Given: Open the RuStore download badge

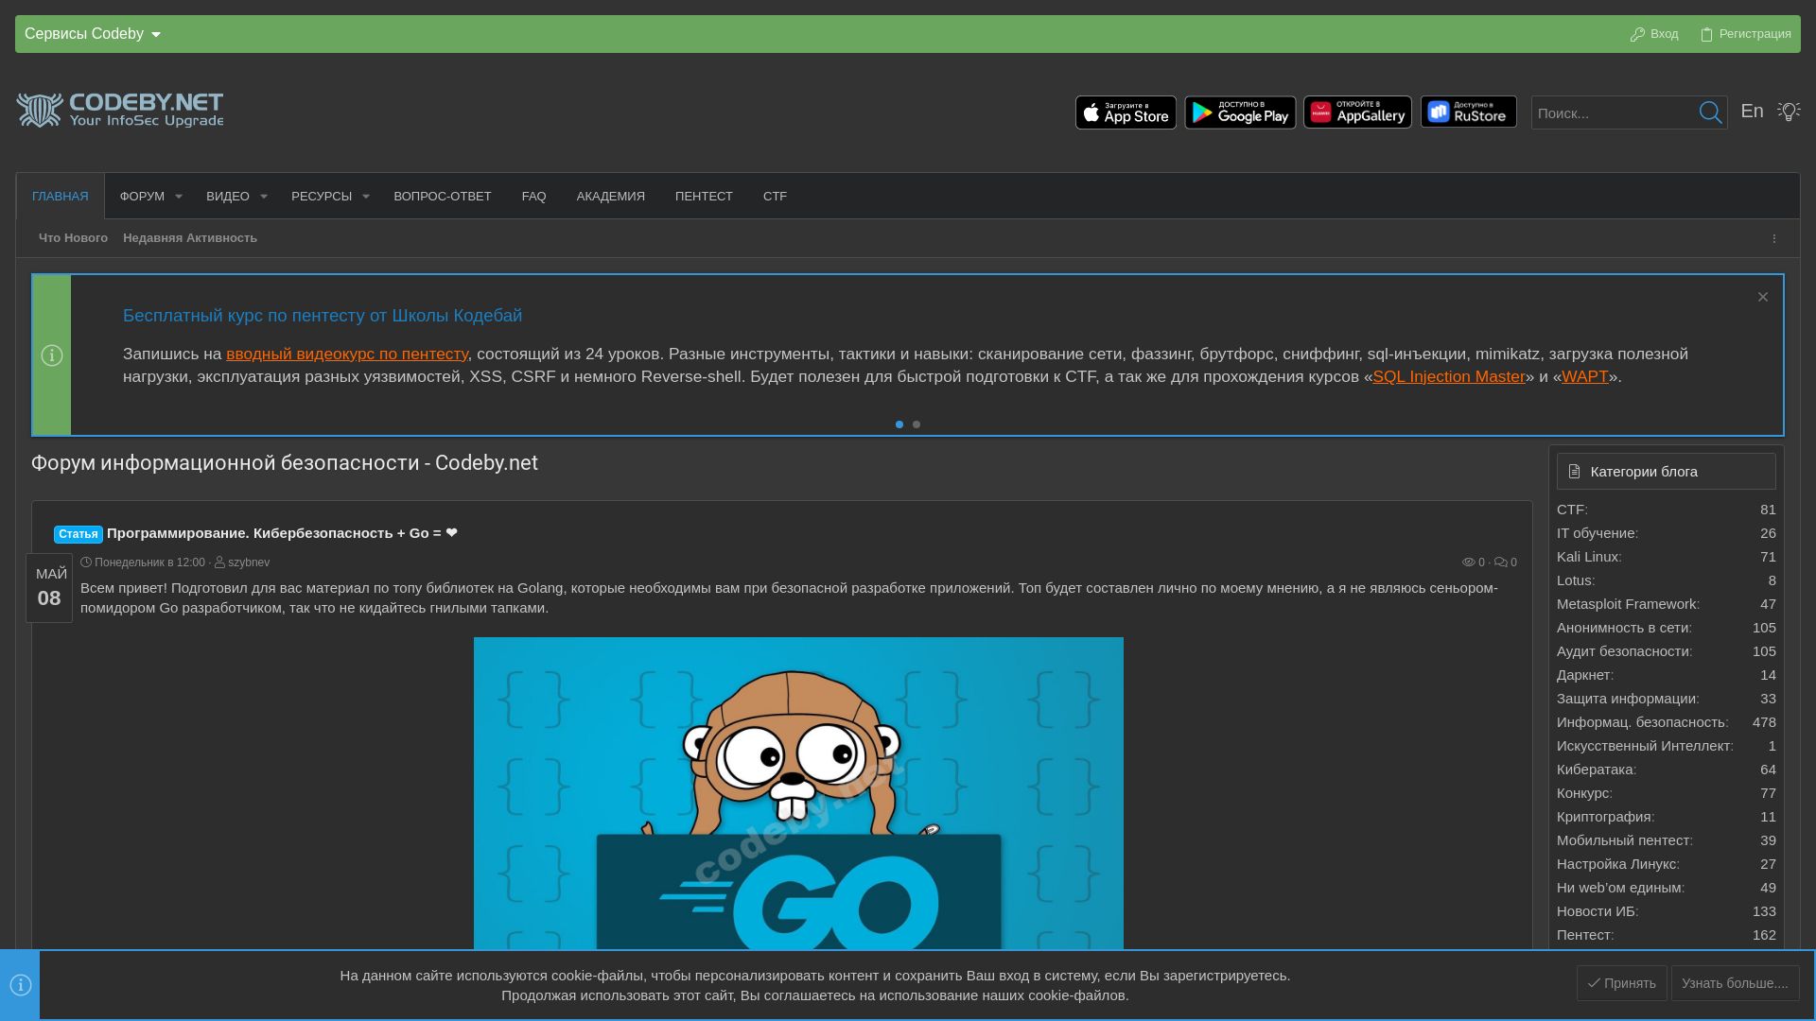Looking at the screenshot, I should [1468, 112].
